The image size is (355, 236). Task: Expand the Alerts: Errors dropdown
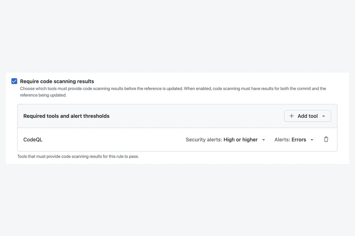(x=294, y=140)
